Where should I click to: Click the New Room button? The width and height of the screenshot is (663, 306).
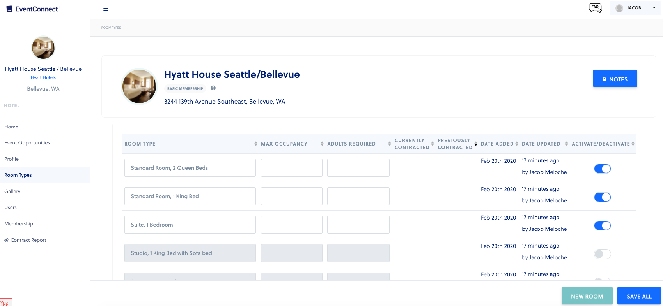point(587,296)
